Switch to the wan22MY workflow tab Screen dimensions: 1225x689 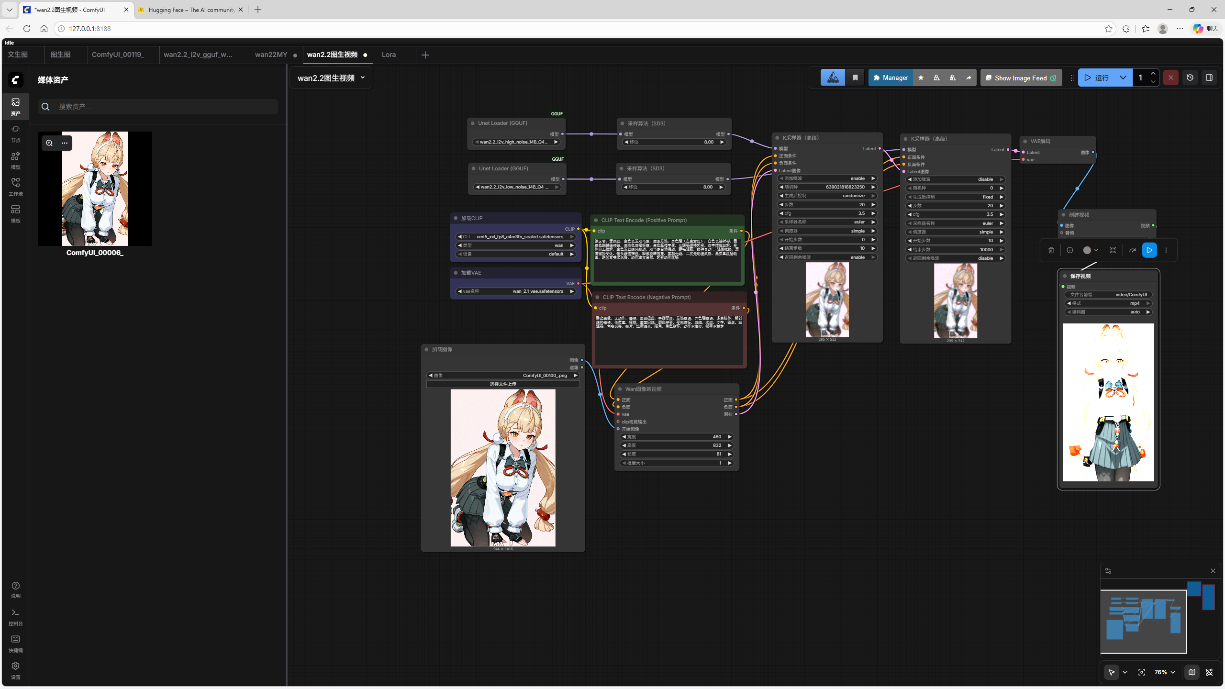[271, 55]
